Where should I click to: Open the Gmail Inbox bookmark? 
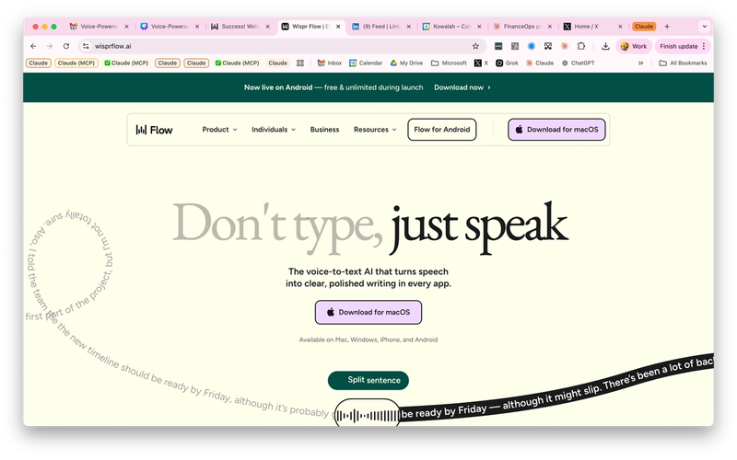click(330, 63)
